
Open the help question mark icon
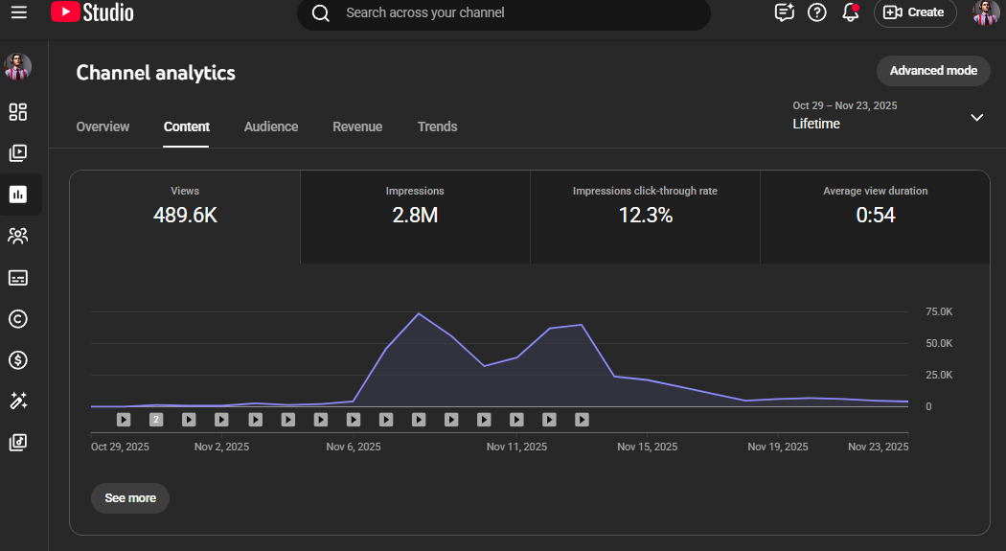click(817, 12)
